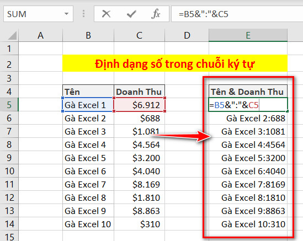Screen dimensions: 303x241
Task: Select column D header
Action: [187, 35]
